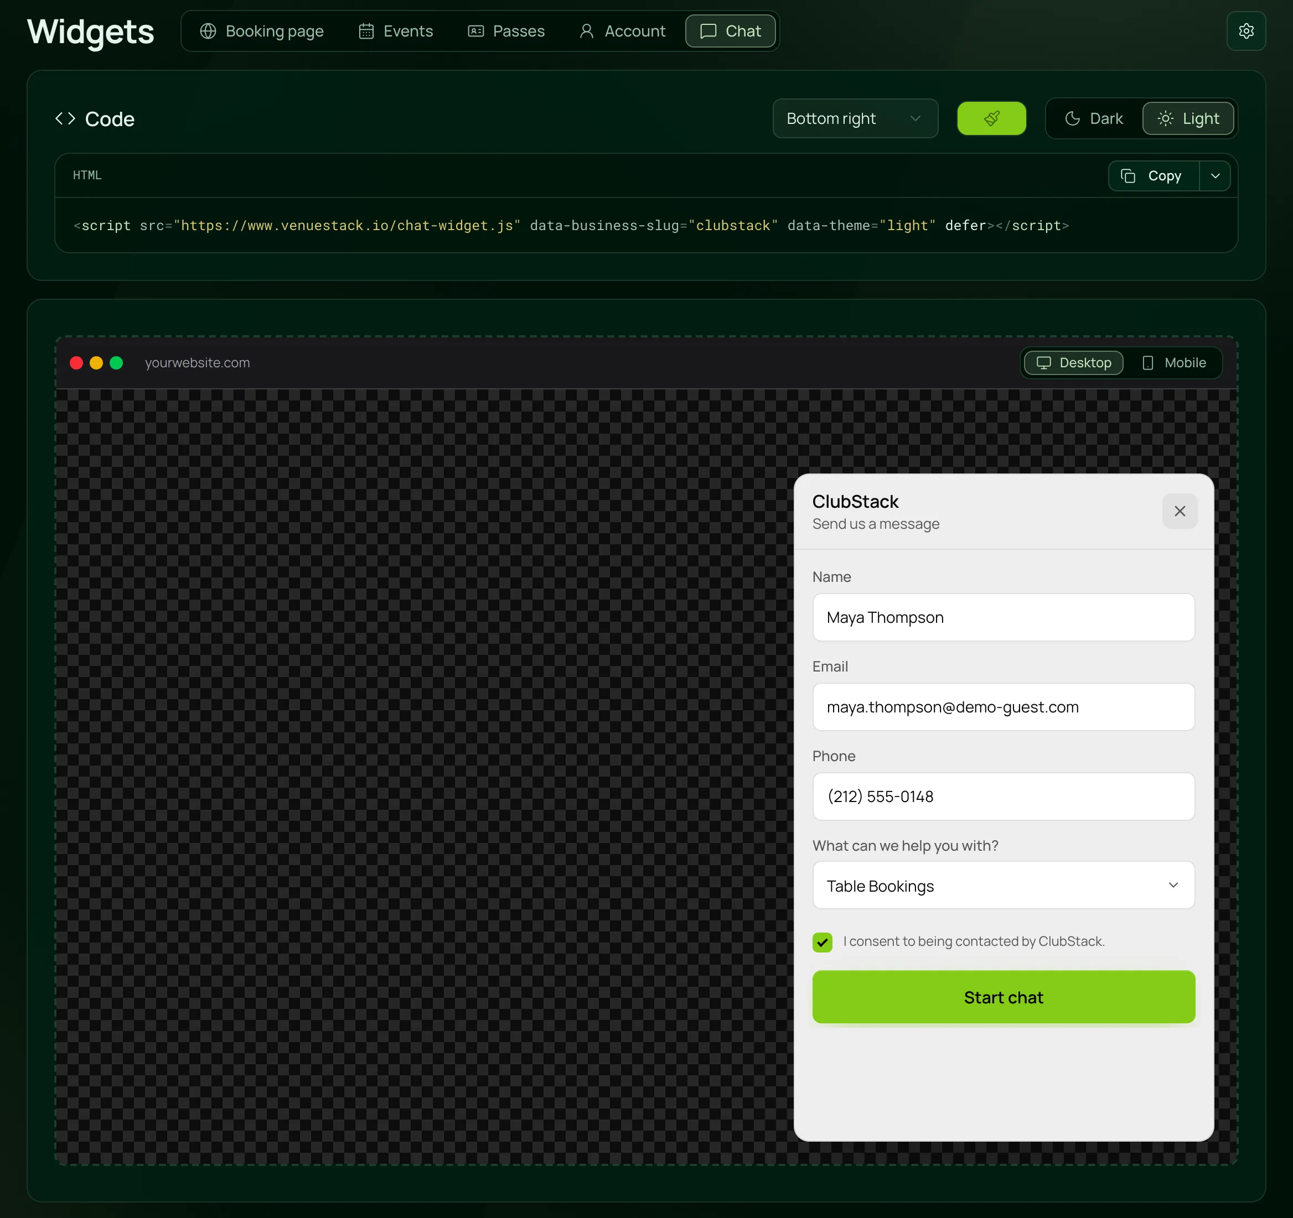Click the green paintbrush customize button
The image size is (1293, 1218).
(991, 118)
